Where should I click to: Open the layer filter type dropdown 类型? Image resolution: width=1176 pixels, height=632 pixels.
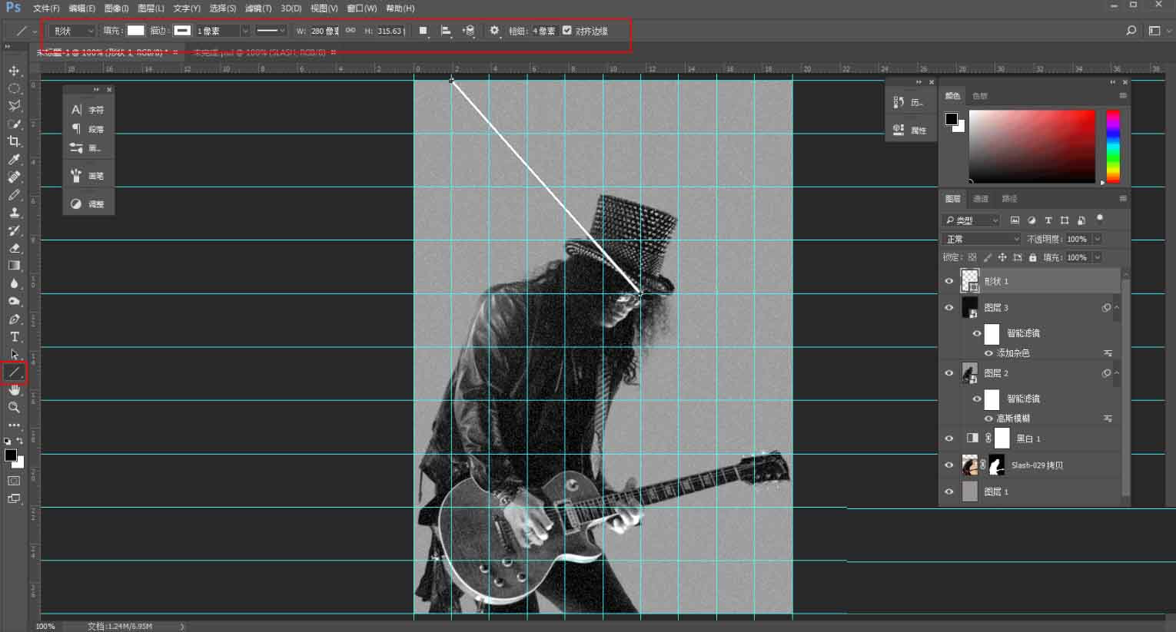pyautogui.click(x=972, y=220)
